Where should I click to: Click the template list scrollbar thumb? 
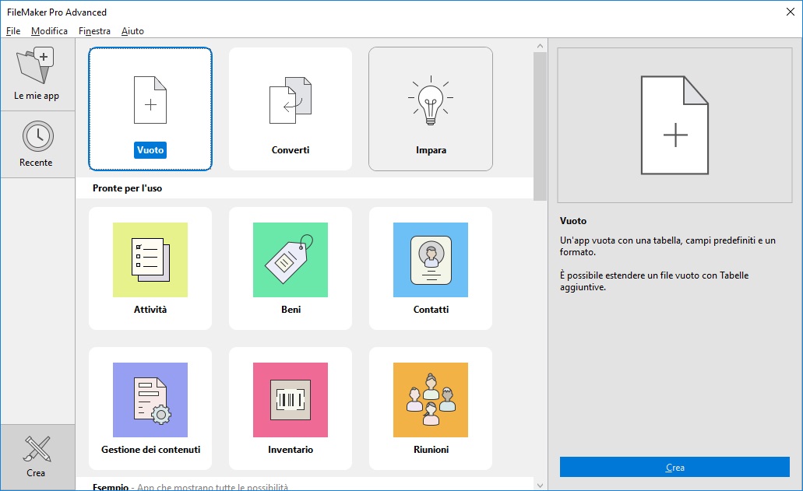pyautogui.click(x=541, y=125)
